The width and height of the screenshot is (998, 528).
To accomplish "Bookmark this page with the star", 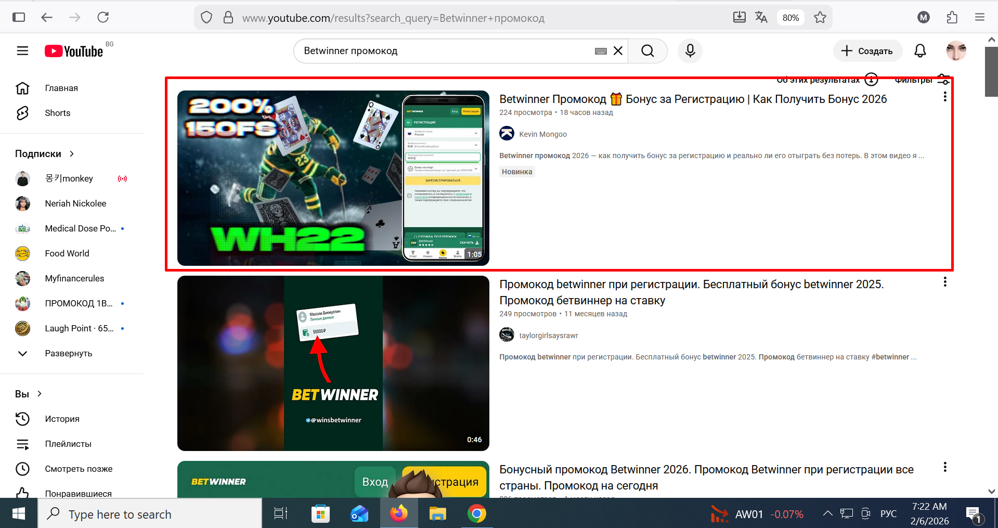I will pos(820,18).
